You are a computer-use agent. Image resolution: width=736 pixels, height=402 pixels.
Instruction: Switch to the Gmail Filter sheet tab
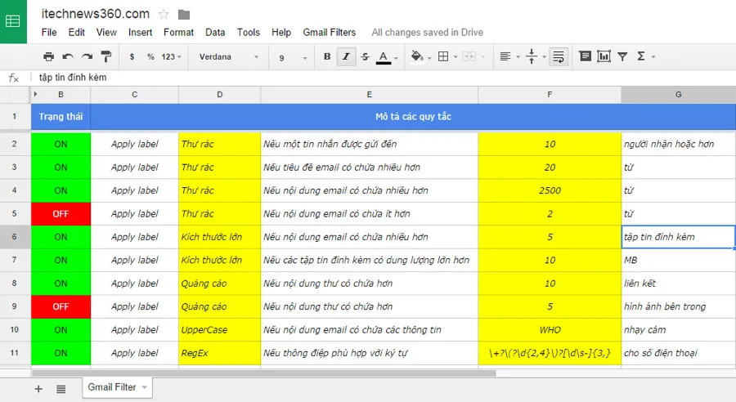tap(112, 387)
